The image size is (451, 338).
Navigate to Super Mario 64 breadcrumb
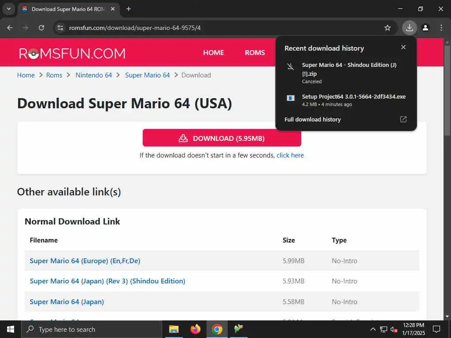click(x=147, y=75)
